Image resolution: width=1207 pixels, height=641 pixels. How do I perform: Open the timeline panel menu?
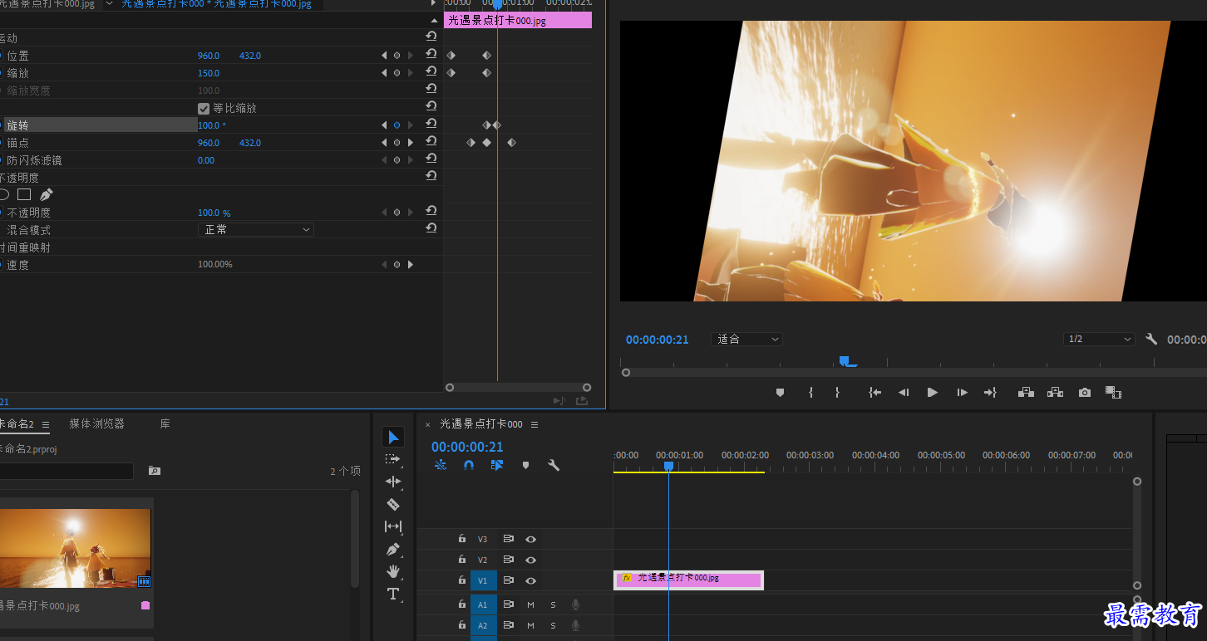click(x=535, y=424)
